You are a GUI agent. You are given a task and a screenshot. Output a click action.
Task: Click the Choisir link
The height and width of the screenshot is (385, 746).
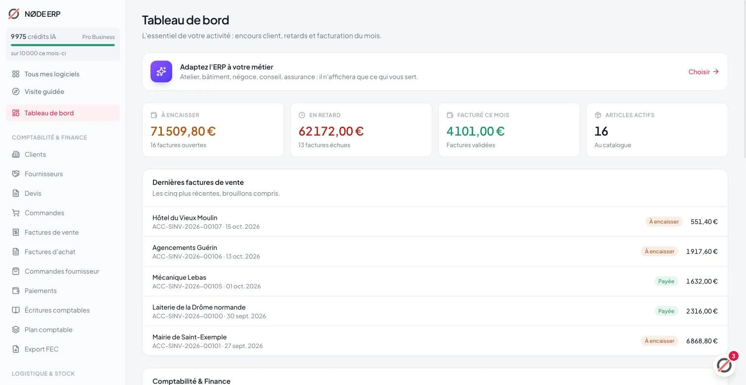click(x=704, y=72)
